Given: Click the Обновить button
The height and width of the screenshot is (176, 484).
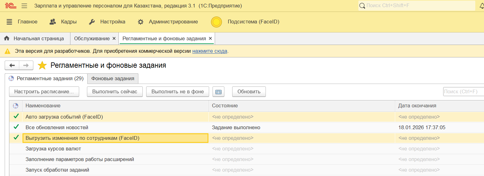Looking at the screenshot, I should (249, 92).
